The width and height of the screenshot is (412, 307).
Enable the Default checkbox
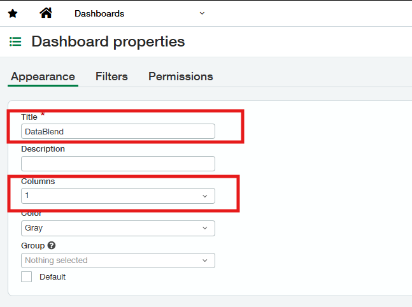point(26,277)
